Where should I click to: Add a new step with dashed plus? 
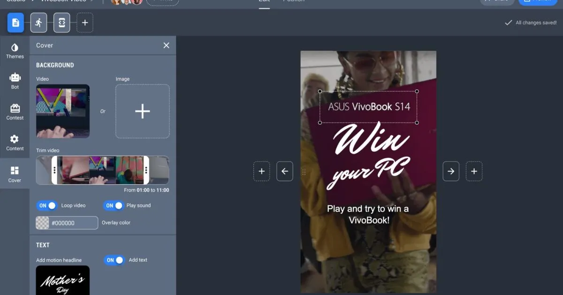click(84, 23)
